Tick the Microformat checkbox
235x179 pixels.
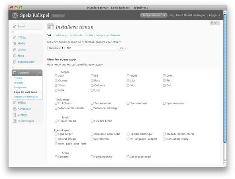click(x=92, y=139)
